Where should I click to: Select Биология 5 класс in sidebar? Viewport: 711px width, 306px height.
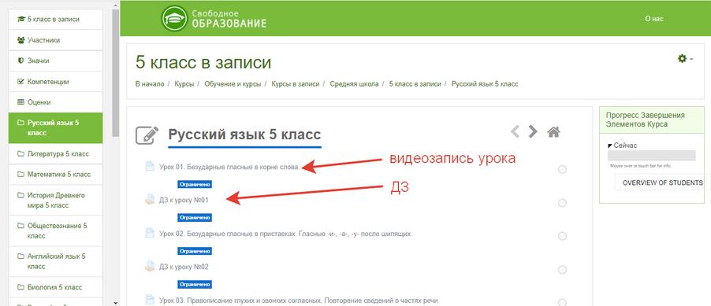[55, 287]
